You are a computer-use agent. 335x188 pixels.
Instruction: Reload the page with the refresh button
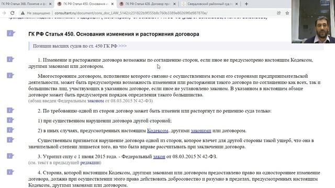[x=13, y=13]
